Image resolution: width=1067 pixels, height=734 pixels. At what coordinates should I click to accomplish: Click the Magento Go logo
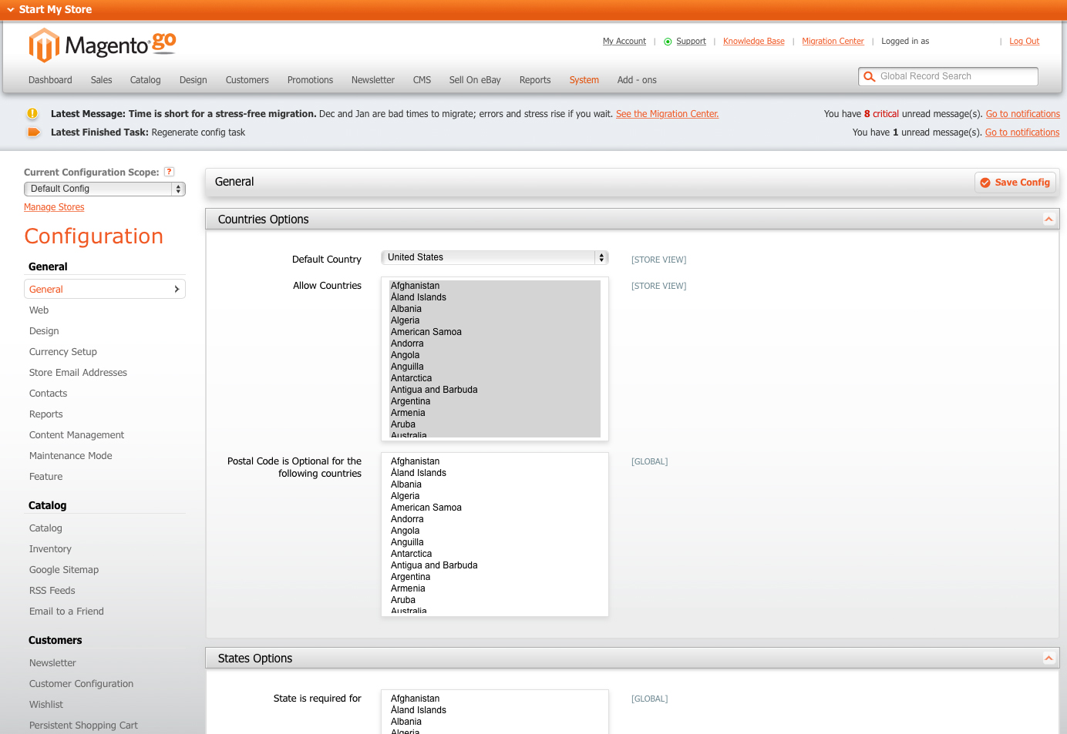tap(103, 45)
